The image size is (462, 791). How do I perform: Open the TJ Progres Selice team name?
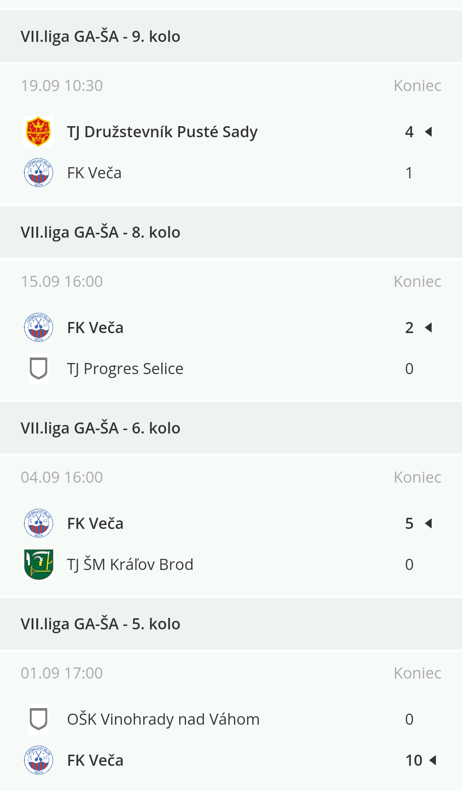tap(125, 369)
